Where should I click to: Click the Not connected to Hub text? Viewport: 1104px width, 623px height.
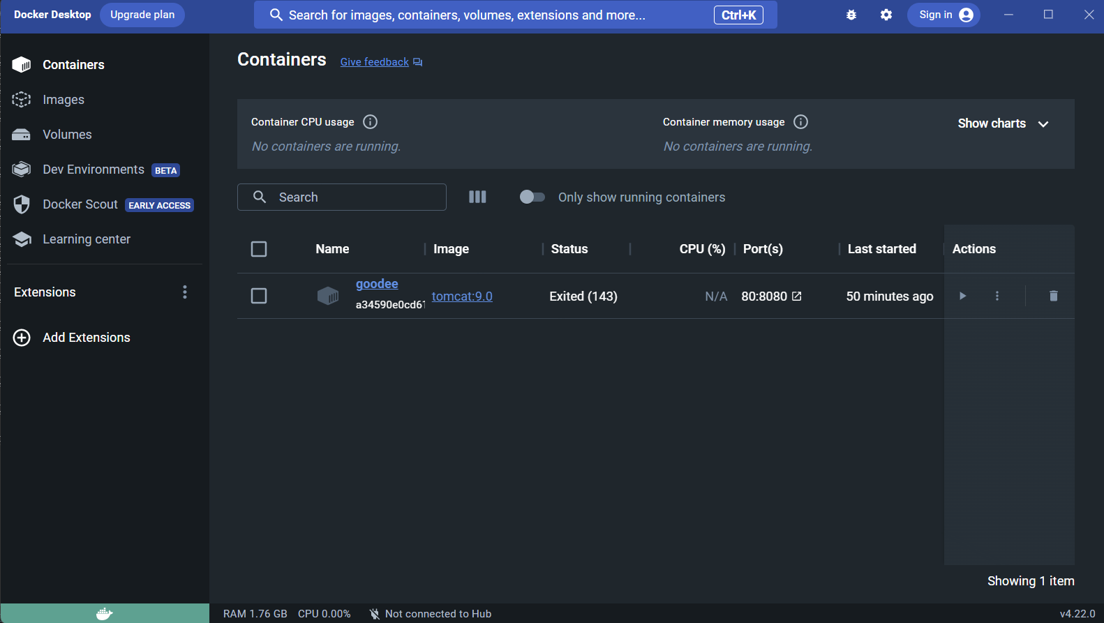[438, 614]
